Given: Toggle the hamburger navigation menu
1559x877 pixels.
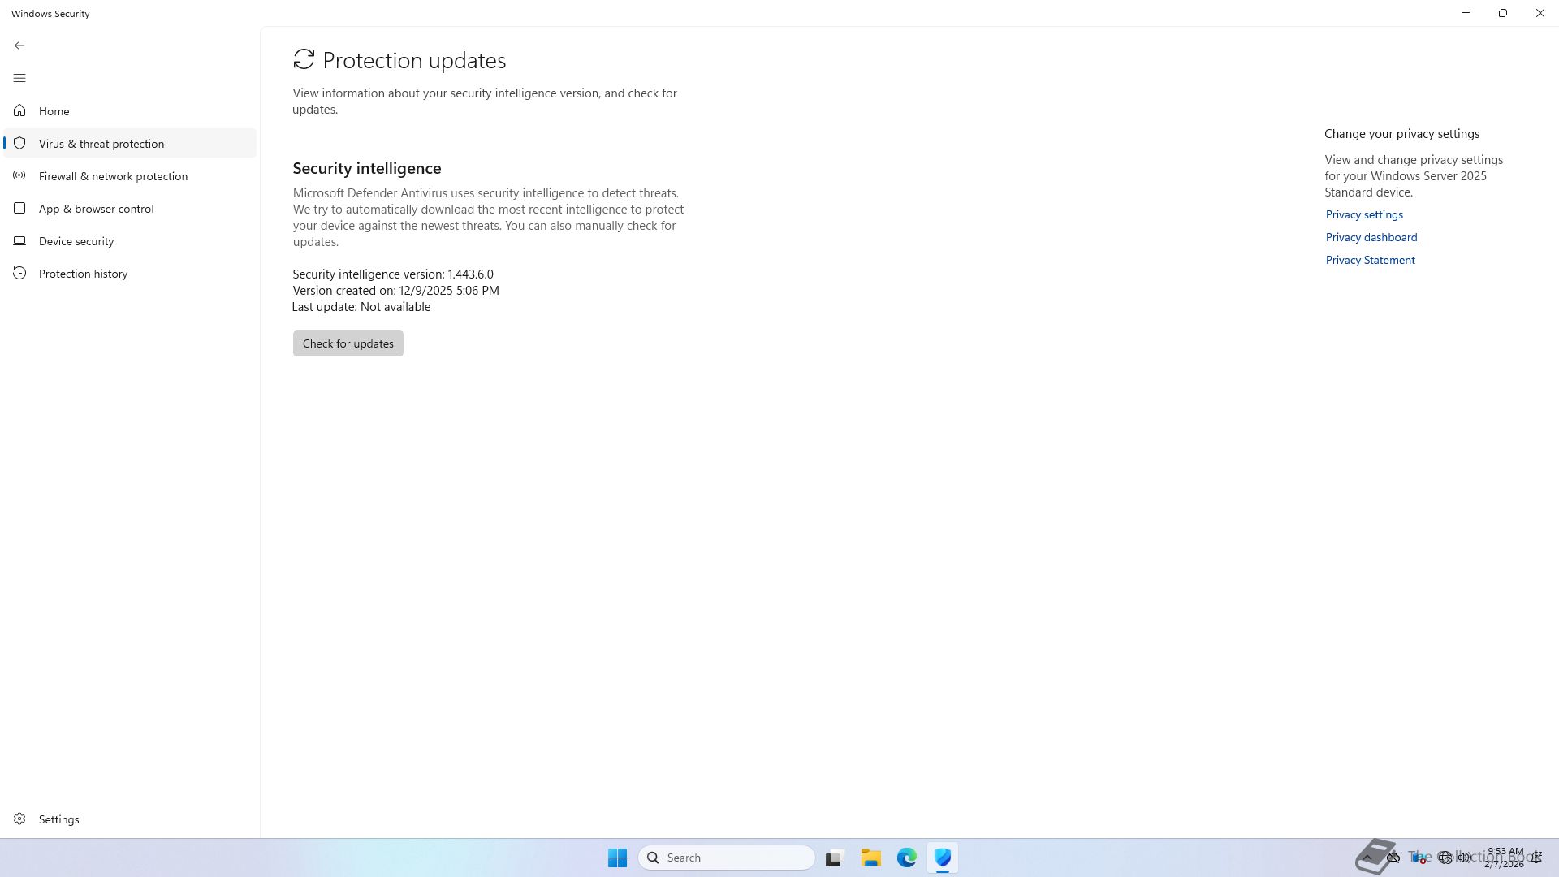Looking at the screenshot, I should coord(19,78).
